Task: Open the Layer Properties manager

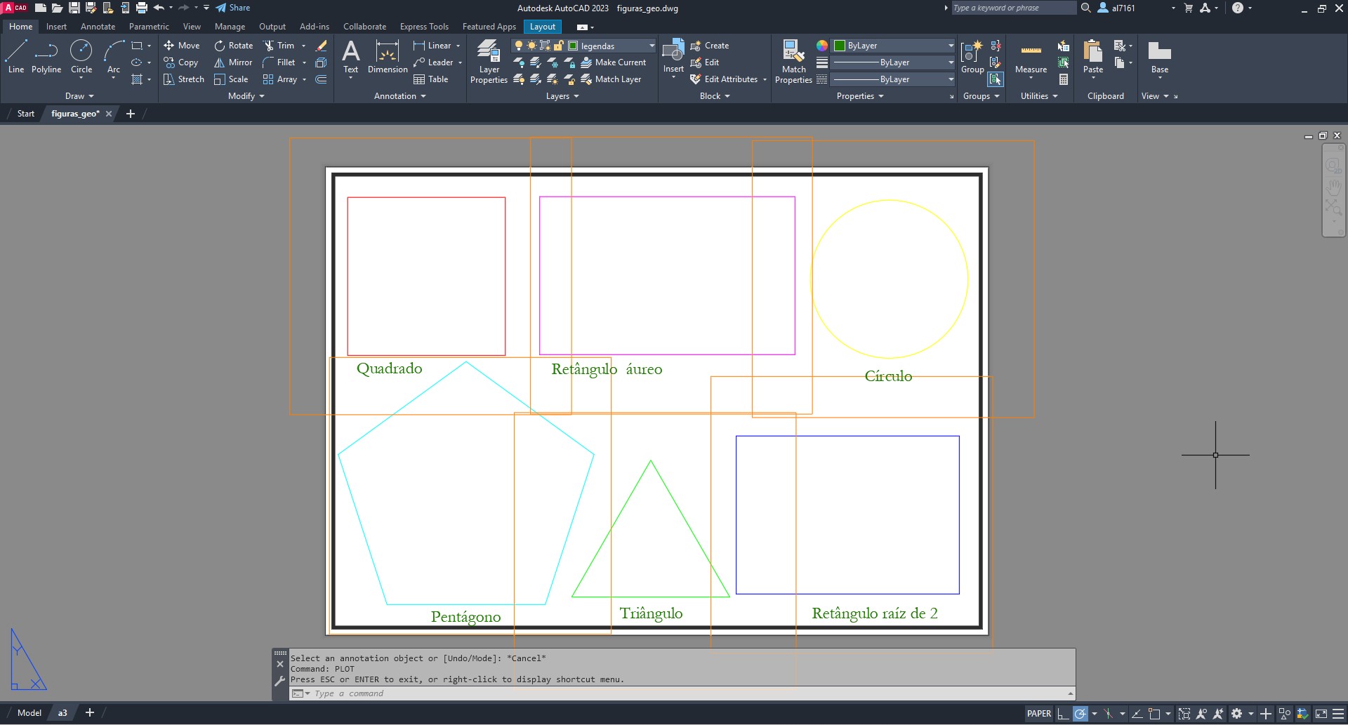Action: [489, 61]
